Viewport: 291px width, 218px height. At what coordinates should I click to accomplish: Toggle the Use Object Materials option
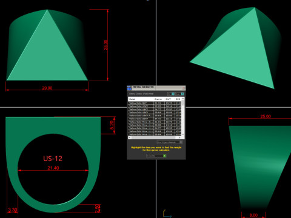click(x=170, y=142)
